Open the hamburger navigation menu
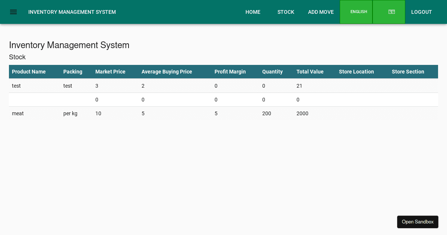The height and width of the screenshot is (235, 447). (13, 12)
